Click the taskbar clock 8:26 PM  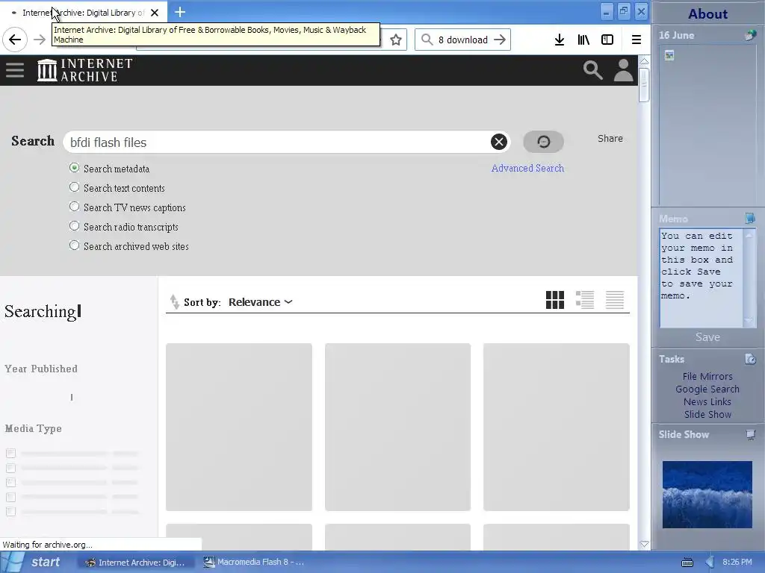click(737, 562)
